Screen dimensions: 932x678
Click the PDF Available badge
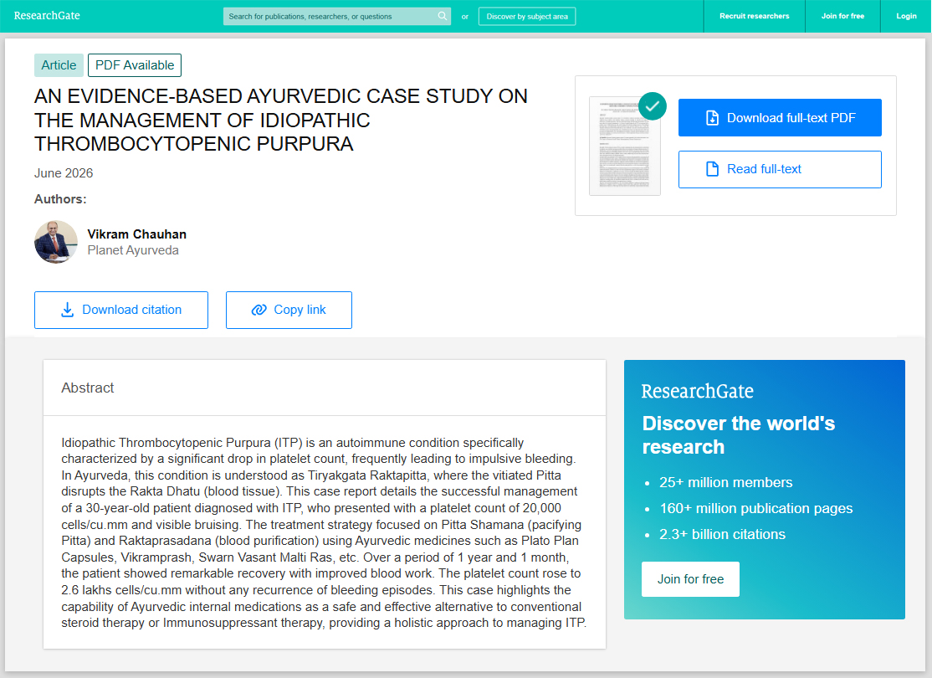135,65
